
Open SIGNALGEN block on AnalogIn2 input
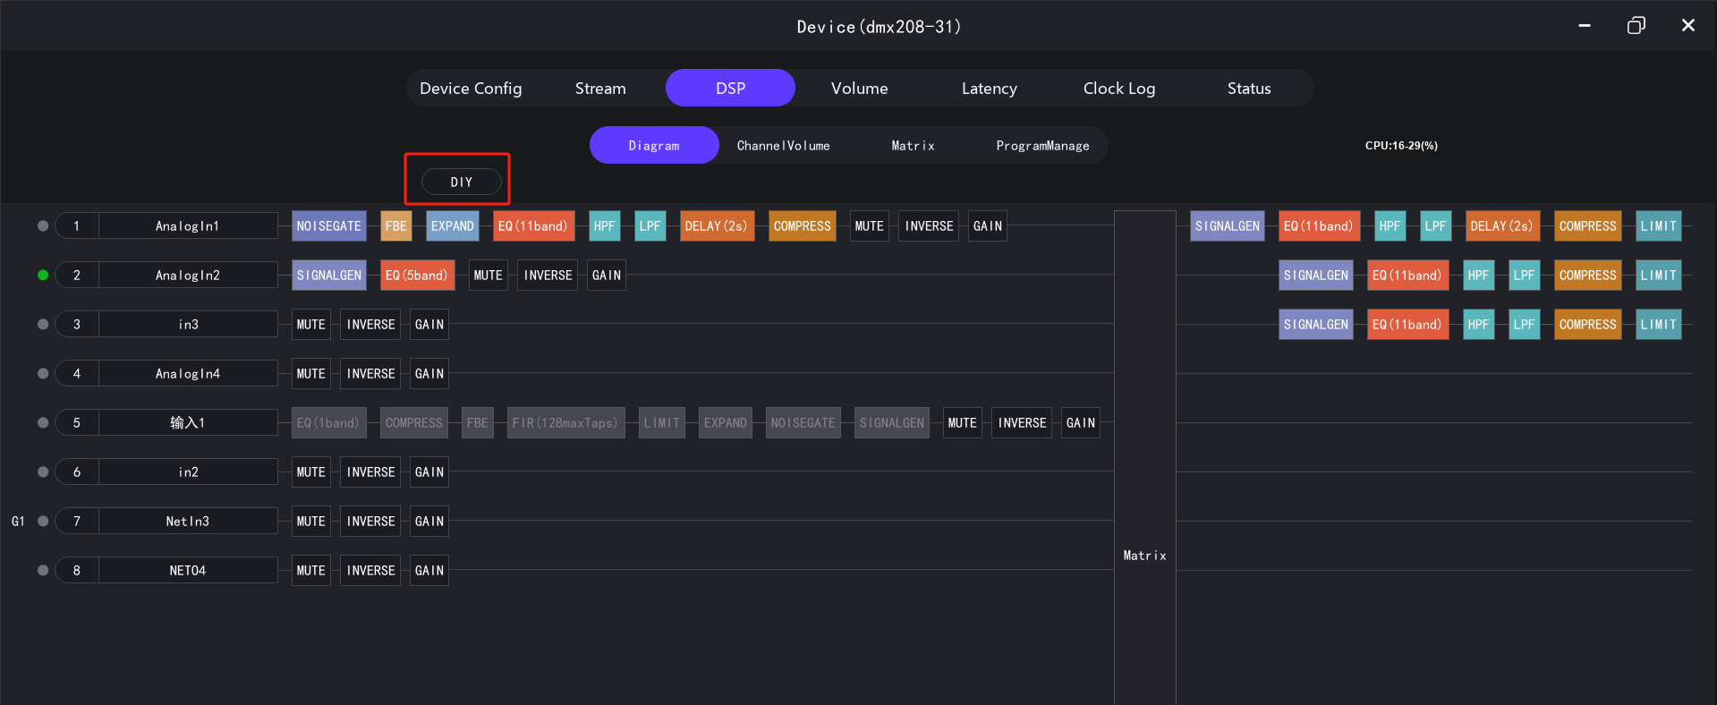[329, 276]
